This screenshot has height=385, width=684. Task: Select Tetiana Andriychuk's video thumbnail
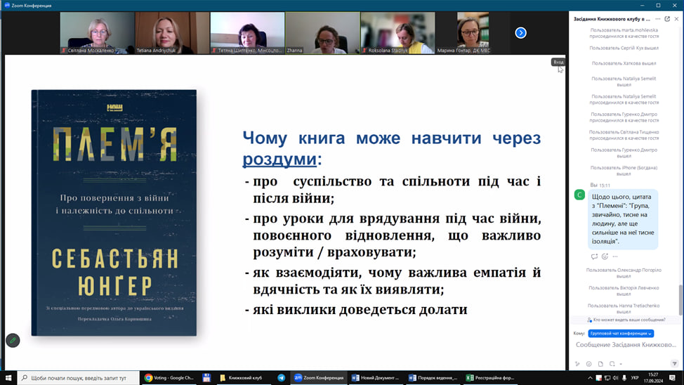(x=172, y=33)
